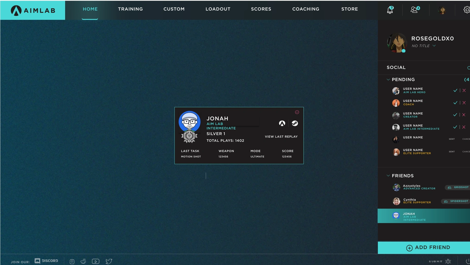Collapse the Friends section
470x265 pixels.
388,176
